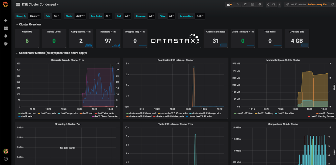
Task: Click the Requests Served panel title
Action: [67, 60]
